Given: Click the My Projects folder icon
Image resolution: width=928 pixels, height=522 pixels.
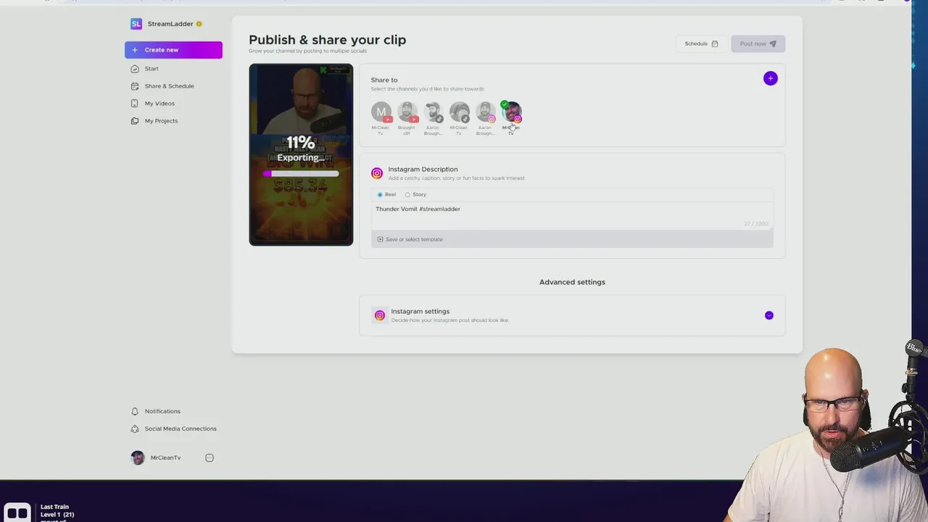Looking at the screenshot, I should 135,121.
